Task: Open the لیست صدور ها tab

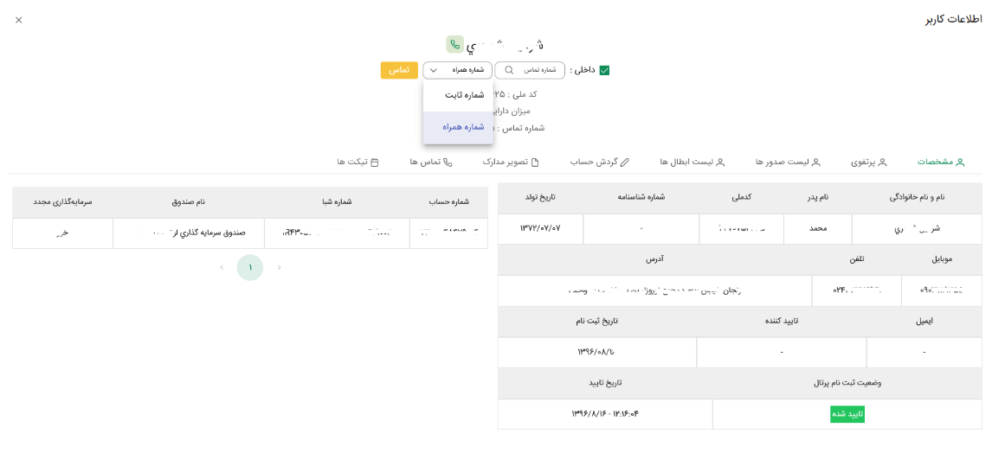Action: pos(787,162)
